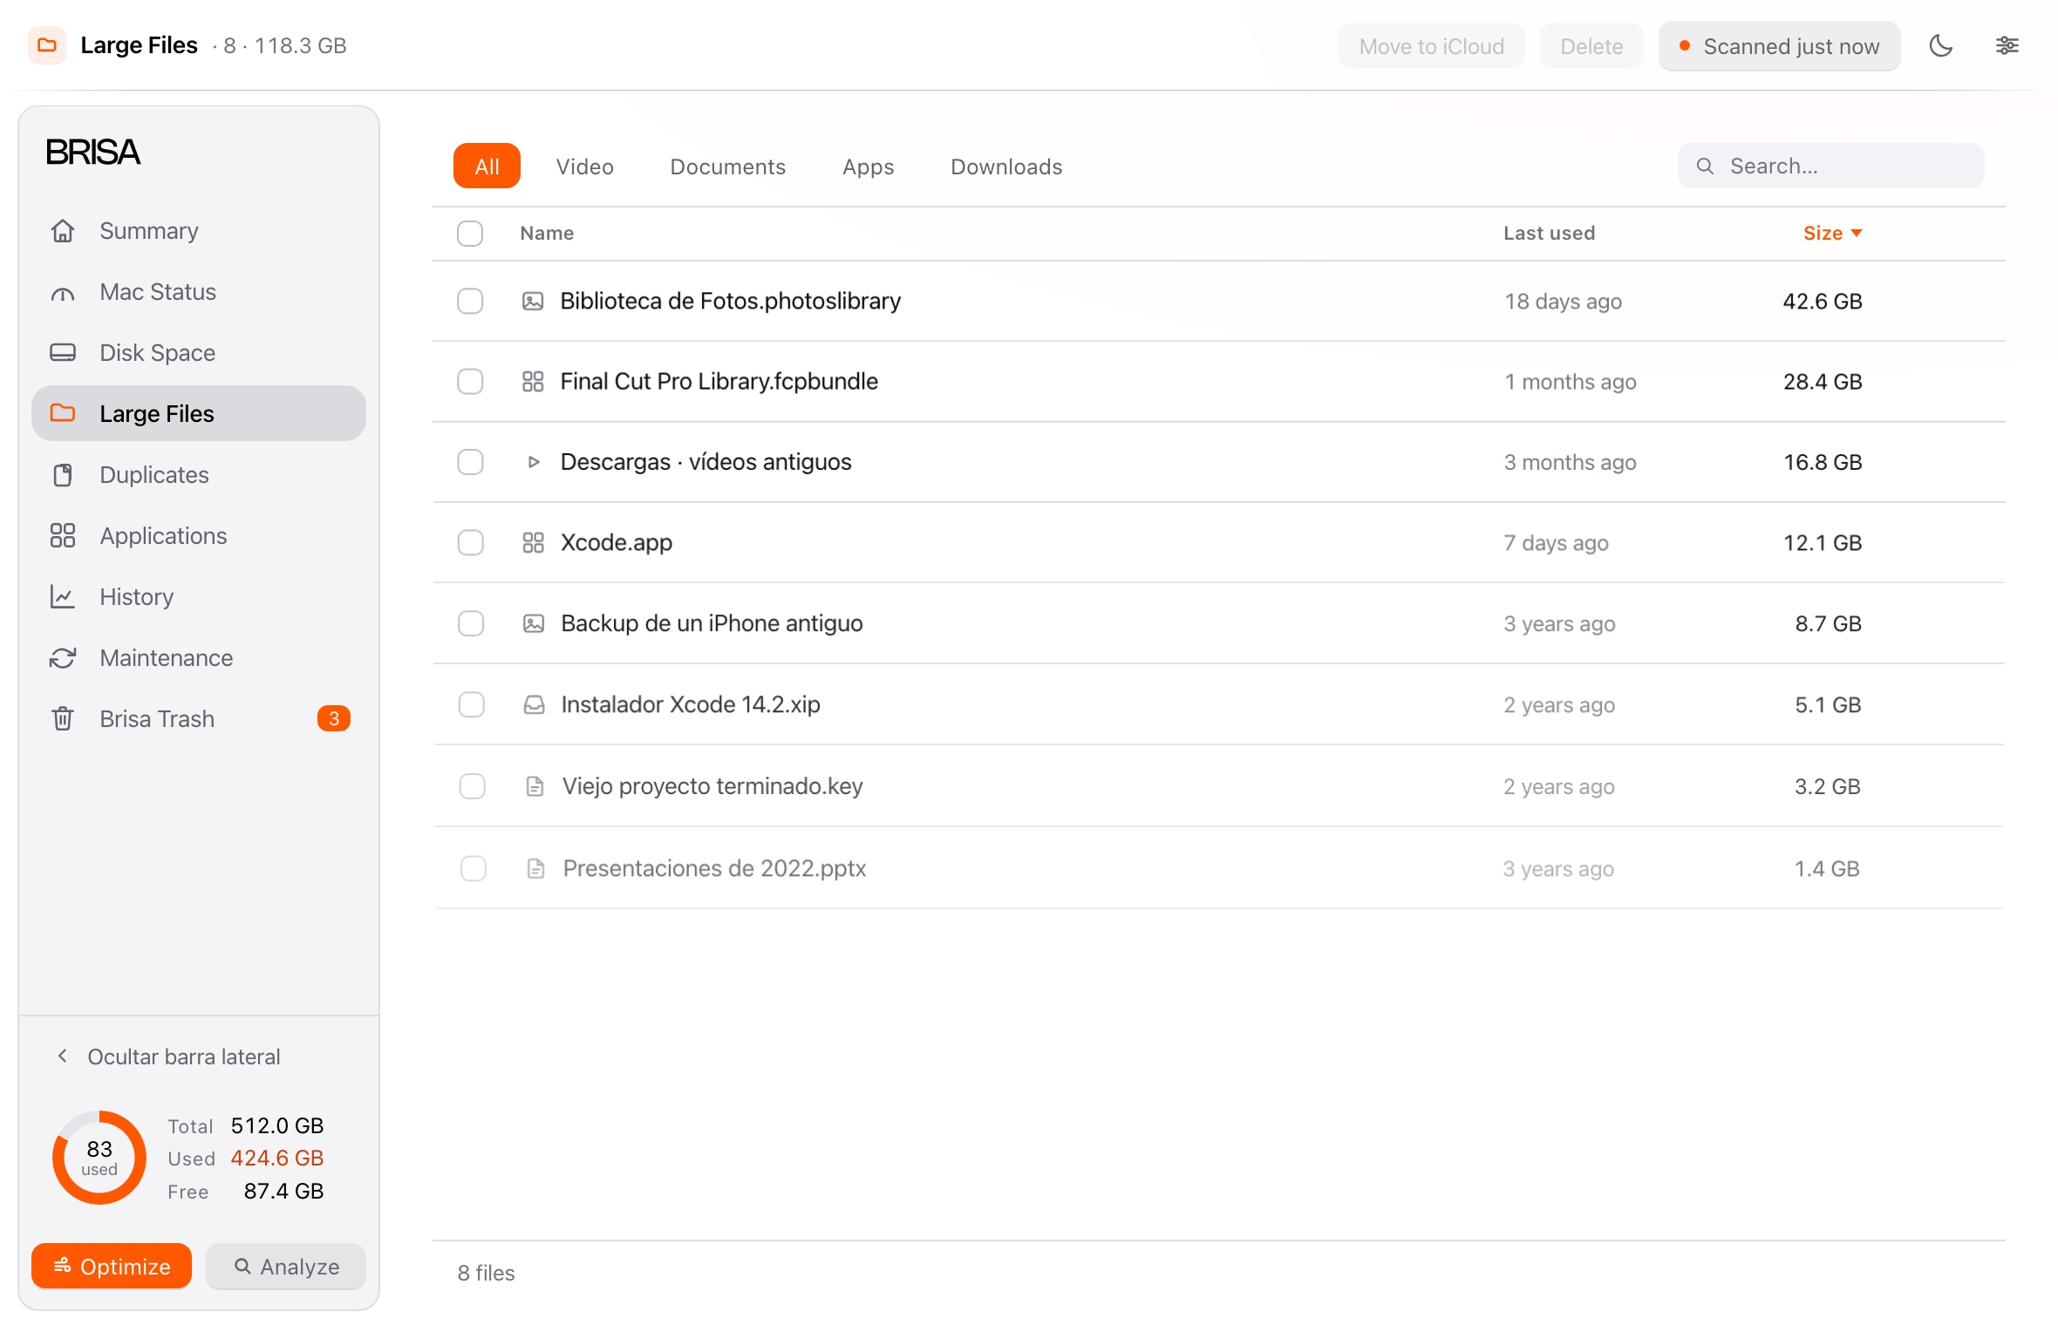Switch to the Video filter tab
This screenshot has width=2058, height=1325.
pyautogui.click(x=585, y=166)
